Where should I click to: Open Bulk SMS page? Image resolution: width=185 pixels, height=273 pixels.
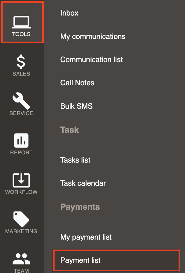pyautogui.click(x=76, y=106)
